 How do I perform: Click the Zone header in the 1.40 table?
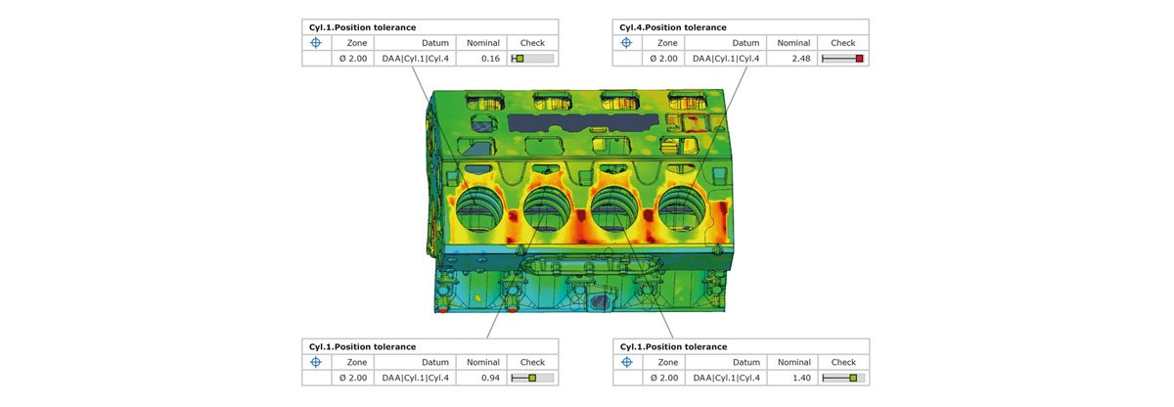tap(666, 362)
